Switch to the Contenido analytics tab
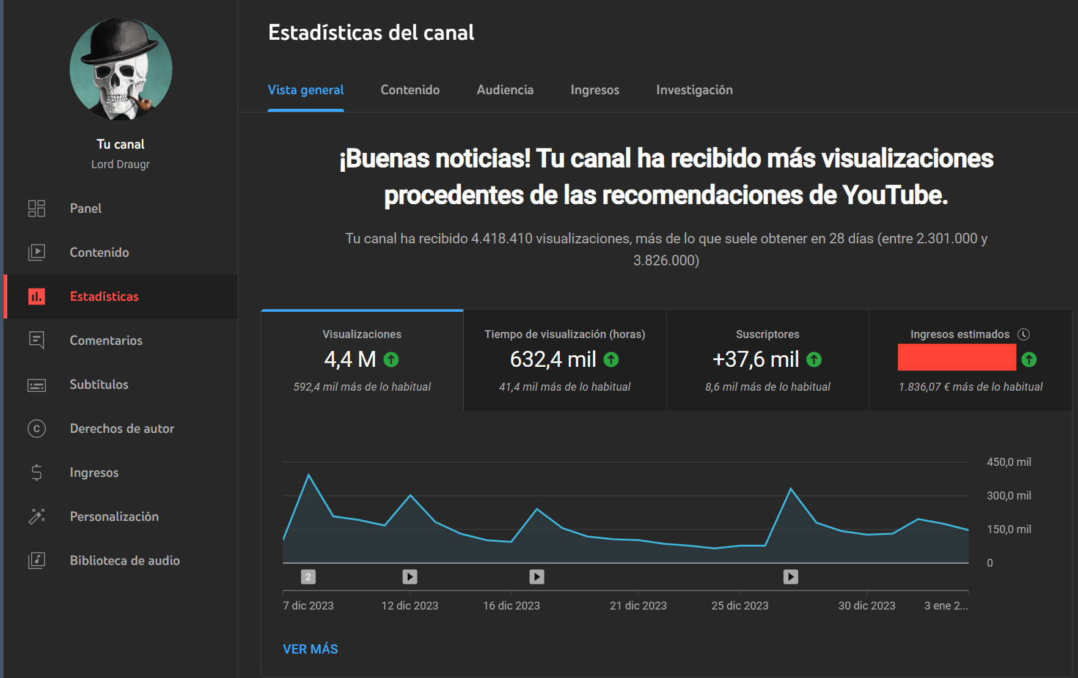This screenshot has width=1078, height=678. tap(410, 90)
